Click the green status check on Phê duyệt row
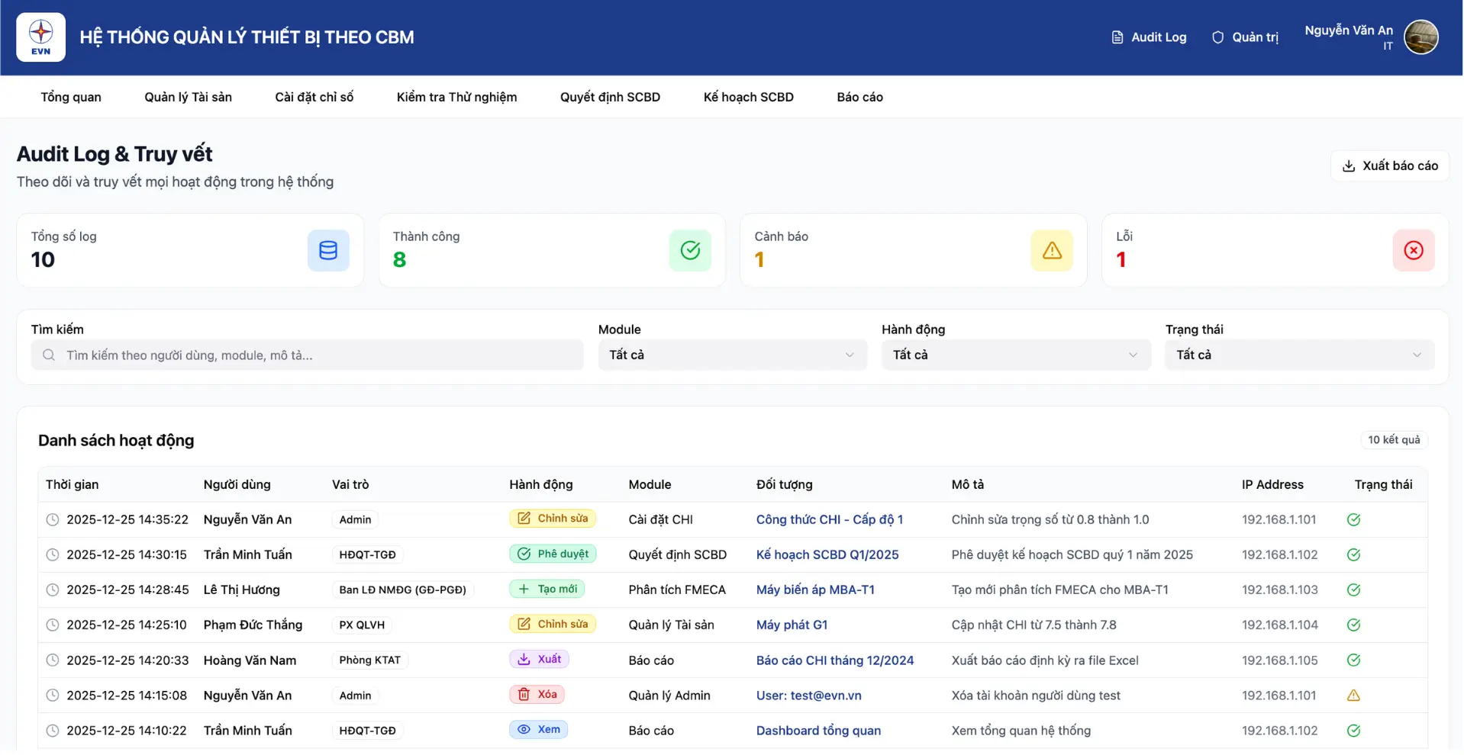1464x755 pixels. [1354, 554]
